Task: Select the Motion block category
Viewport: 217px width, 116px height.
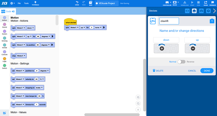Action: (x=4, y=19)
